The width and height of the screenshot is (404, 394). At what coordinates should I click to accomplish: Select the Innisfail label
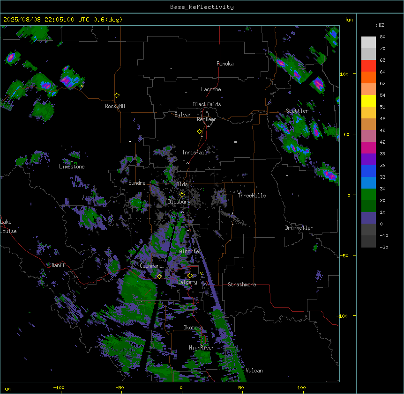(x=195, y=153)
